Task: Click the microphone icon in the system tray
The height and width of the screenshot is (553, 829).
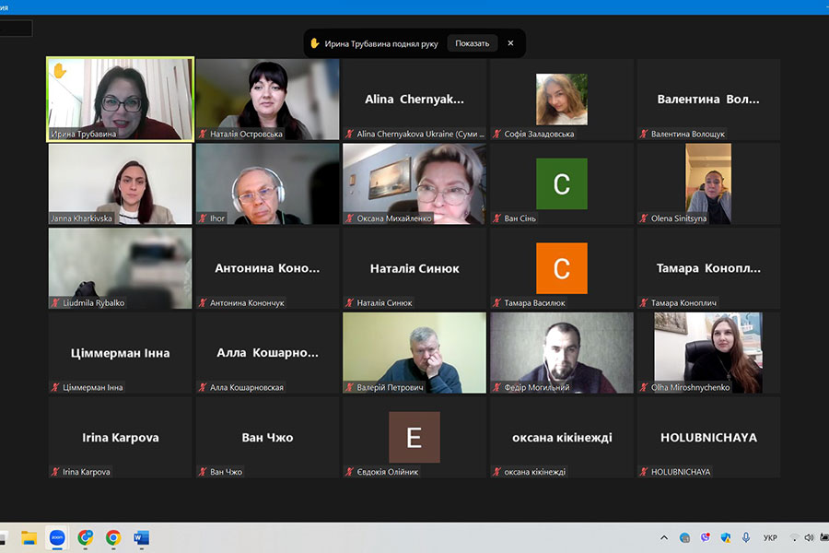Action: click(x=746, y=537)
